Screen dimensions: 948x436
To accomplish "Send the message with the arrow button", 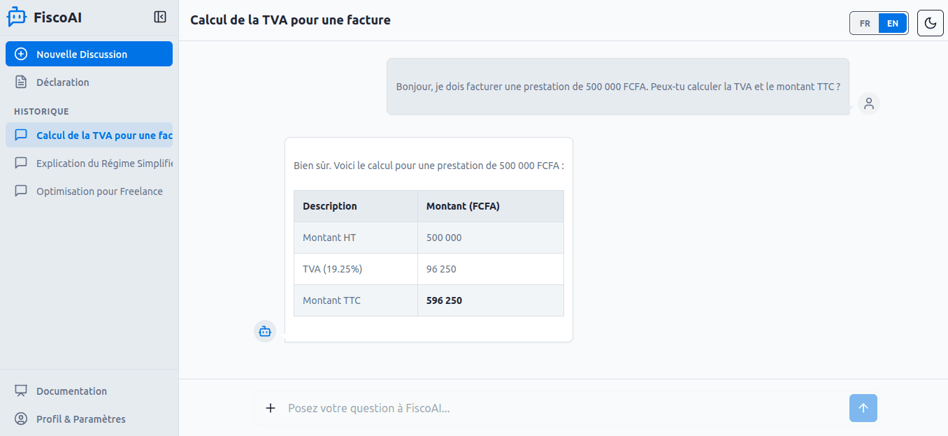I will click(863, 408).
